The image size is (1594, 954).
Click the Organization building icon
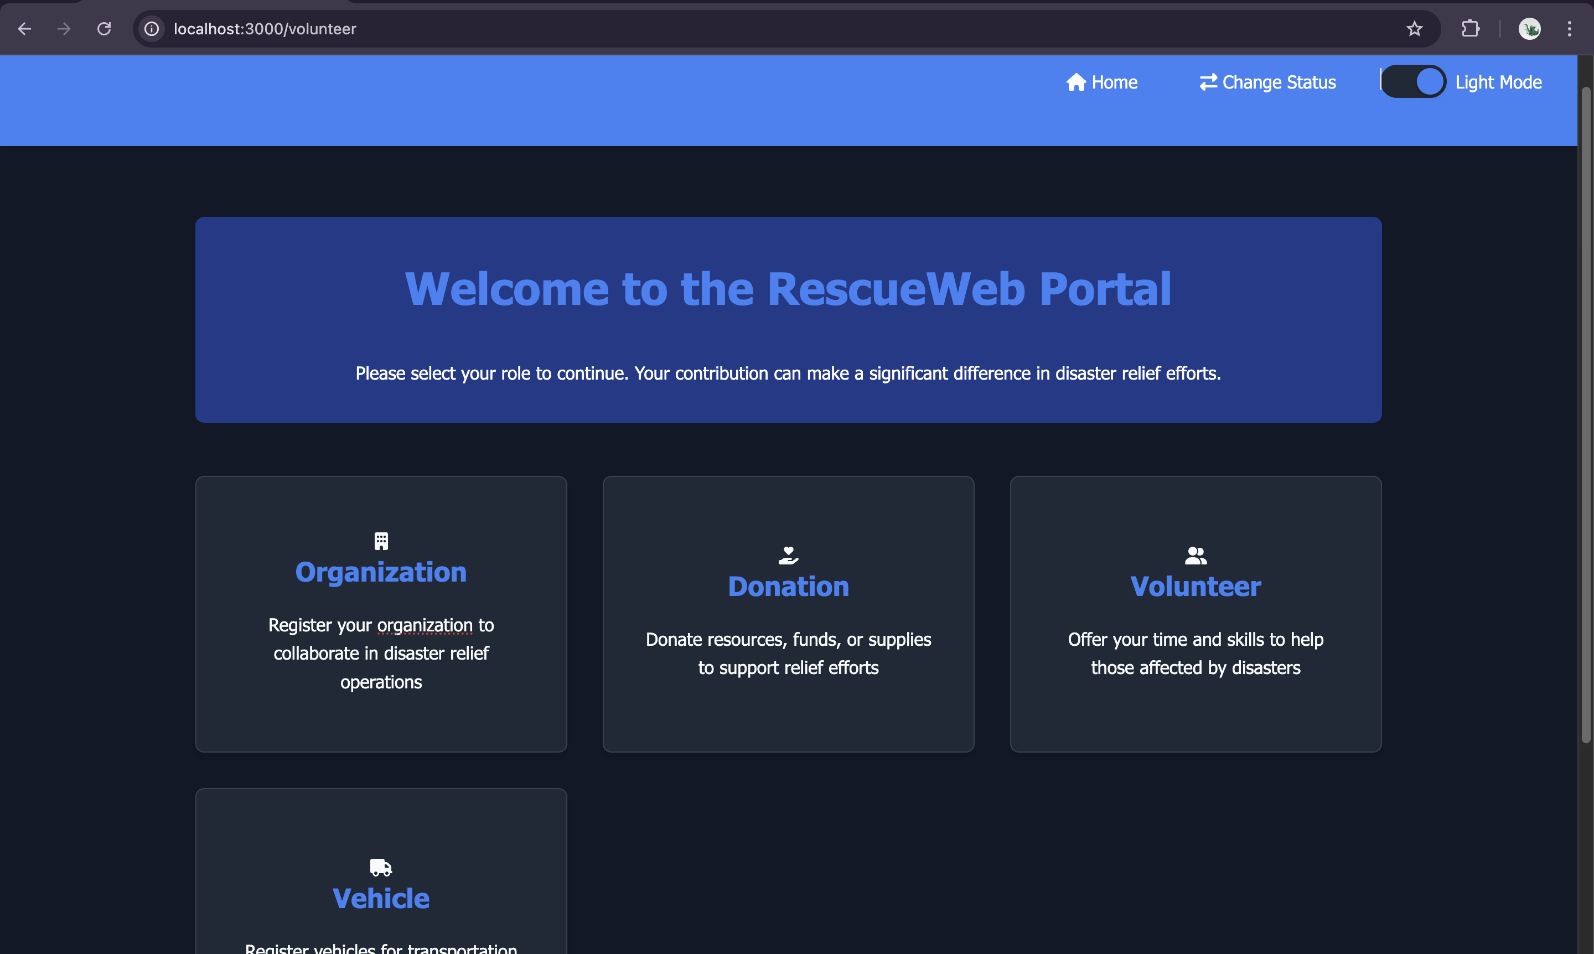click(x=381, y=541)
